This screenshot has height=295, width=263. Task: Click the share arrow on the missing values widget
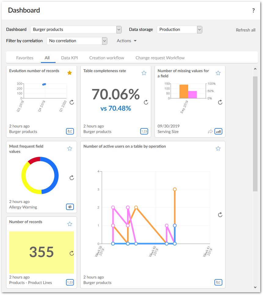coord(210,131)
